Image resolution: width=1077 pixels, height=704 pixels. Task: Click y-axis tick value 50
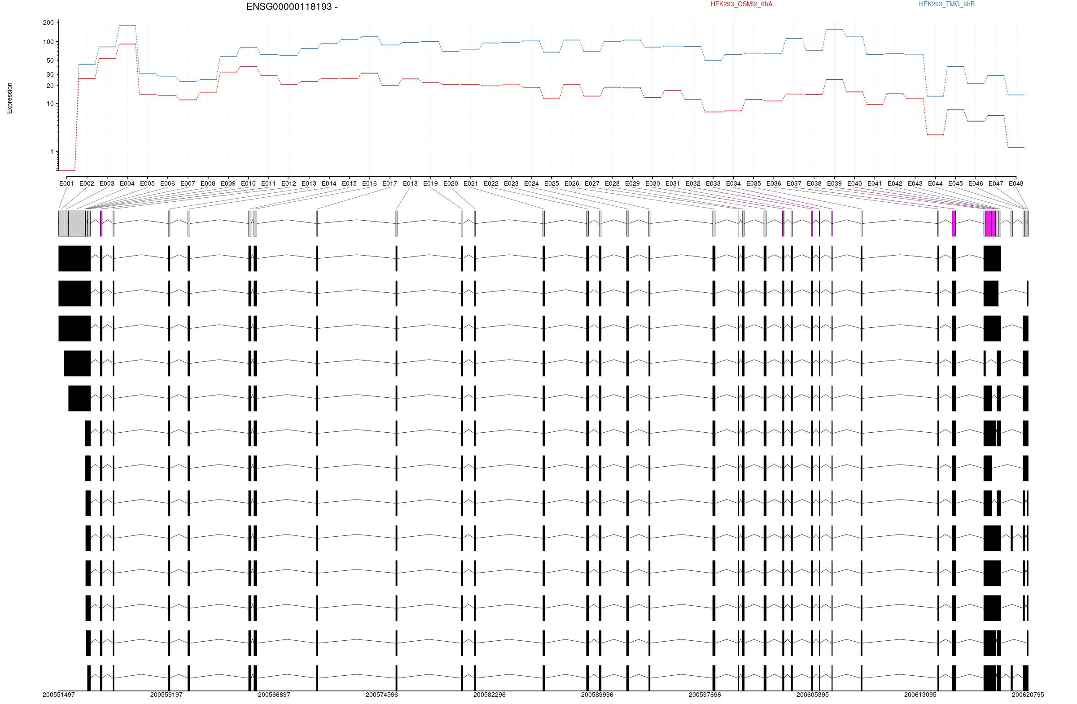click(50, 61)
